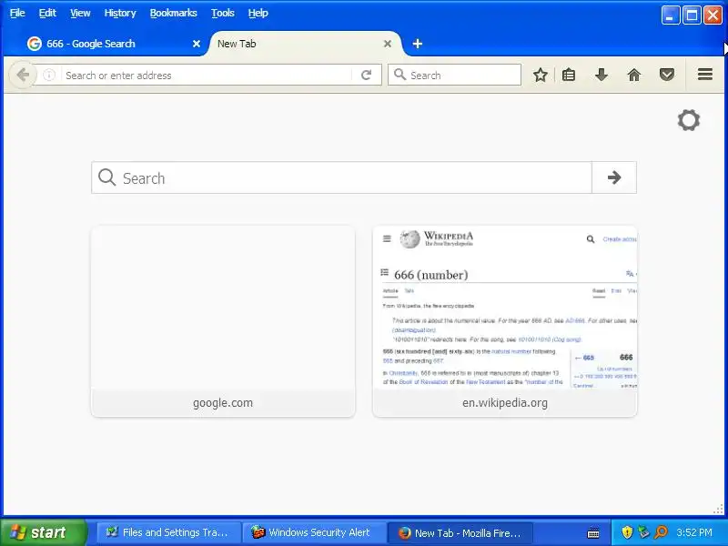The width and height of the screenshot is (728, 546).
Task: Click the magnifier system tray icon
Action: click(x=662, y=532)
